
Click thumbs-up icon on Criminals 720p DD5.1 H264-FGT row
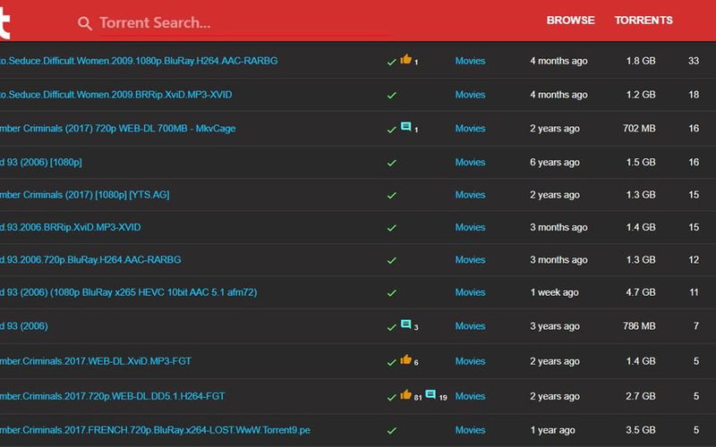tap(406, 394)
